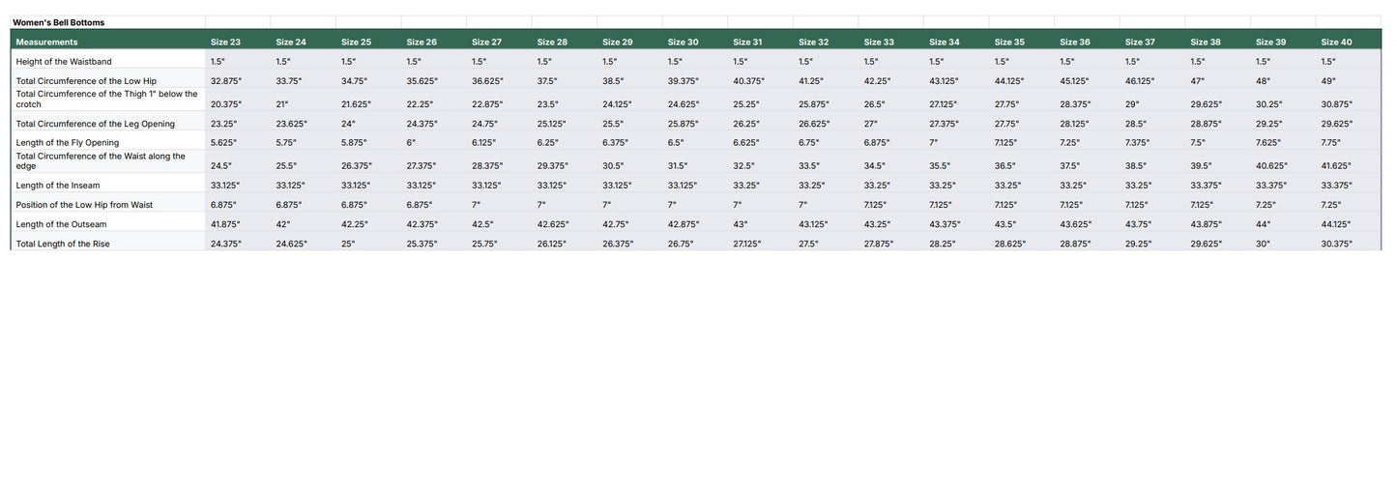Click the 'Total Length of the Rise' label

(x=63, y=244)
